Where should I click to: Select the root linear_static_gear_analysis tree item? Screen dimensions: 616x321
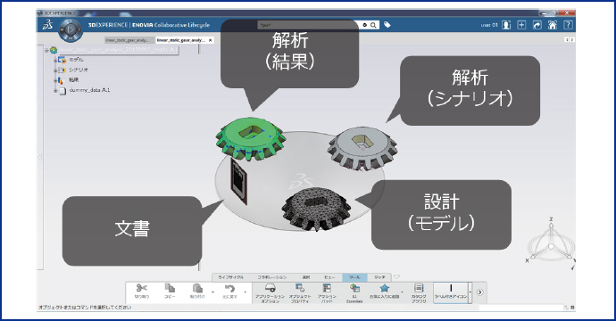pos(118,50)
